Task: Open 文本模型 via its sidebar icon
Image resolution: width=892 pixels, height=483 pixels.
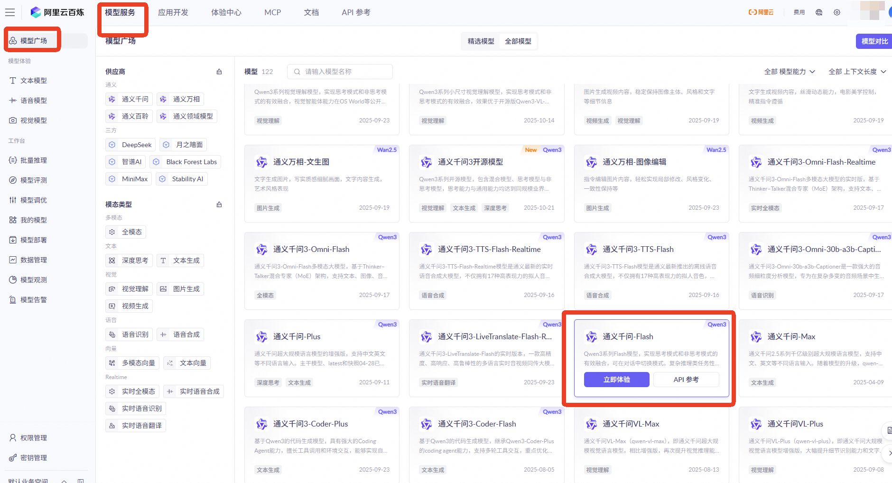Action: (13, 81)
